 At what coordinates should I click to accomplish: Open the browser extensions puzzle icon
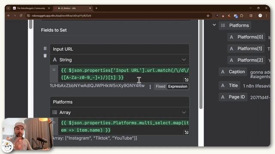(x=241, y=16)
